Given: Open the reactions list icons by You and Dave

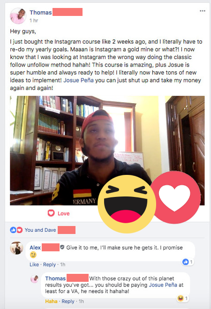Looking at the screenshot, I should point(16,230).
